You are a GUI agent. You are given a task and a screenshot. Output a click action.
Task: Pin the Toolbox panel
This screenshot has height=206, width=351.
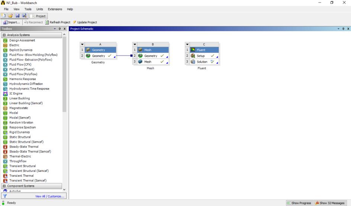click(x=59, y=29)
